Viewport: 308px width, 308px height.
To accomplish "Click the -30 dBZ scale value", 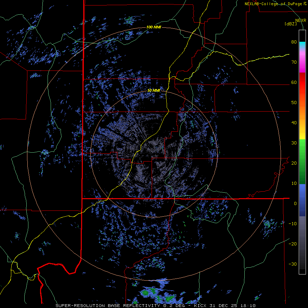I will (x=293, y=264).
